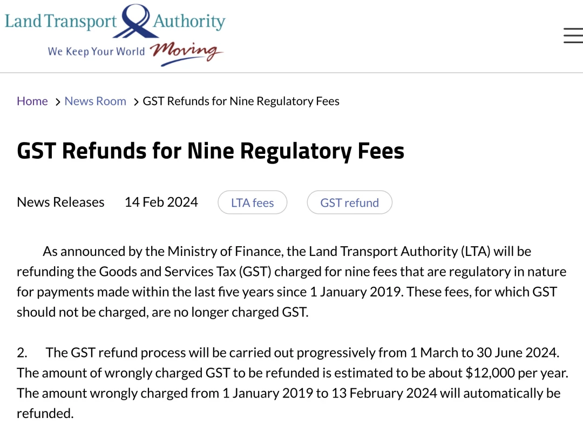The width and height of the screenshot is (583, 425).
Task: Click the first paragraph about Ministry of Finance
Action: point(291,281)
